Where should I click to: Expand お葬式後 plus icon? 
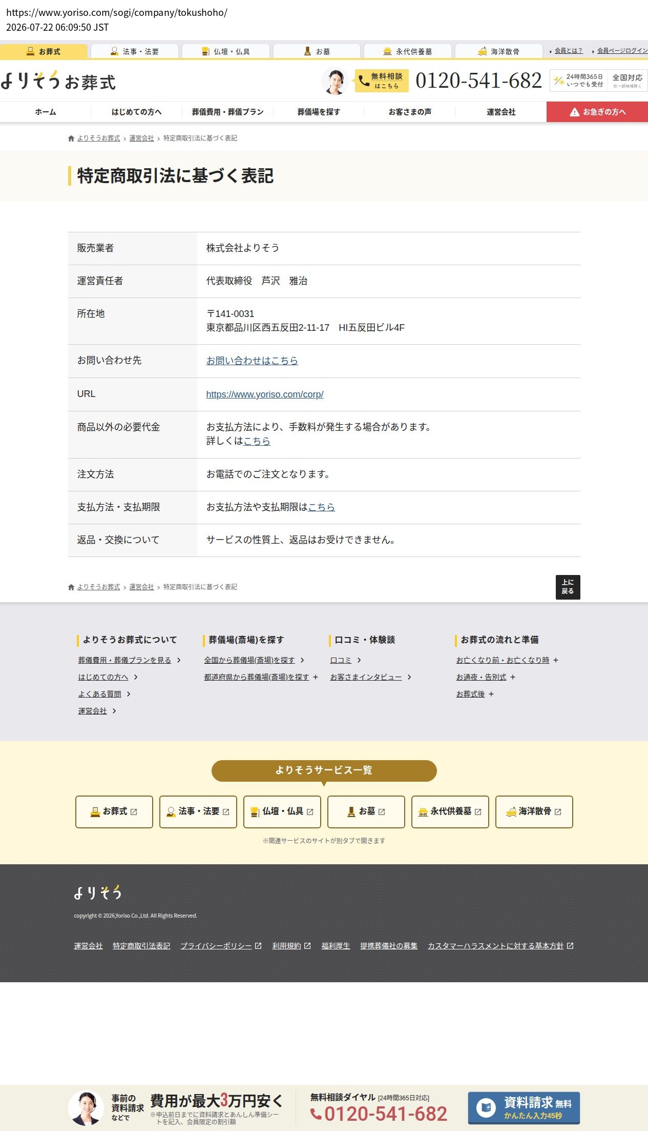click(491, 694)
